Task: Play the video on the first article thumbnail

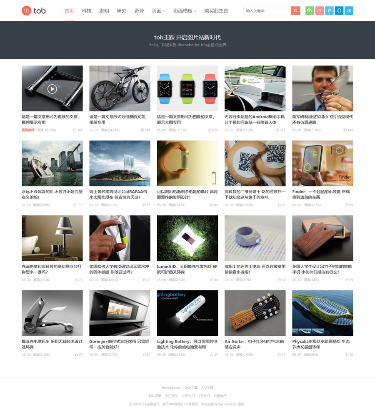Action: (x=52, y=89)
